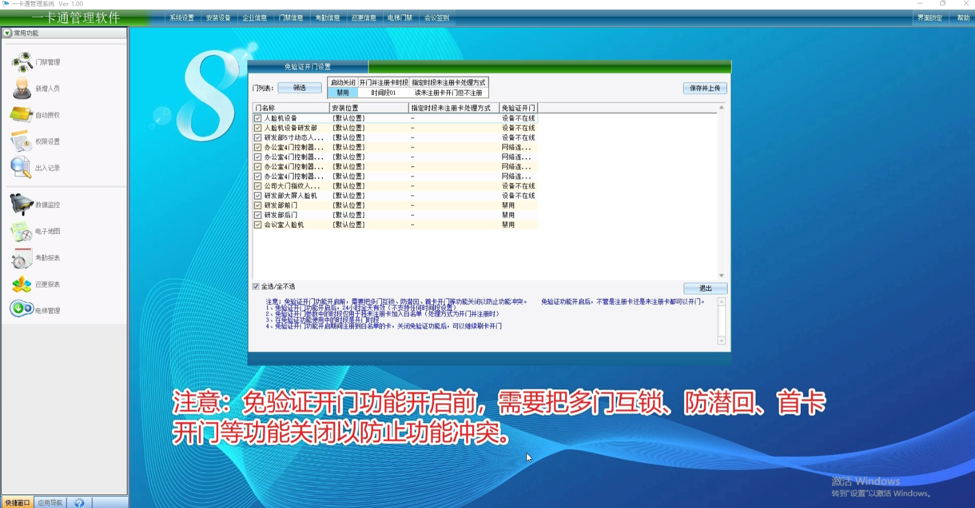Open the 考勤信息 menu
Screen dimensions: 975x508
pos(328,18)
